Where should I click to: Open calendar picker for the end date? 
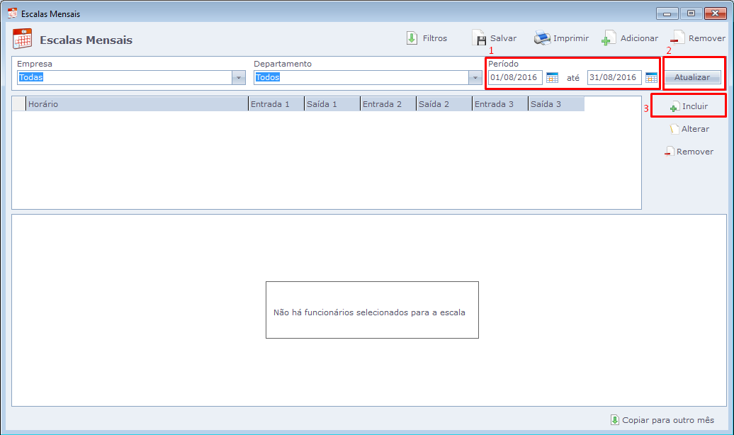click(x=651, y=78)
